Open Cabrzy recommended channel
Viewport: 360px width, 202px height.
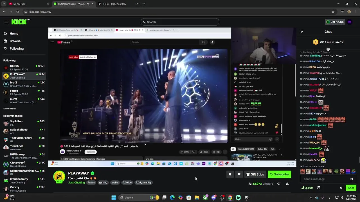[x=24, y=189]
